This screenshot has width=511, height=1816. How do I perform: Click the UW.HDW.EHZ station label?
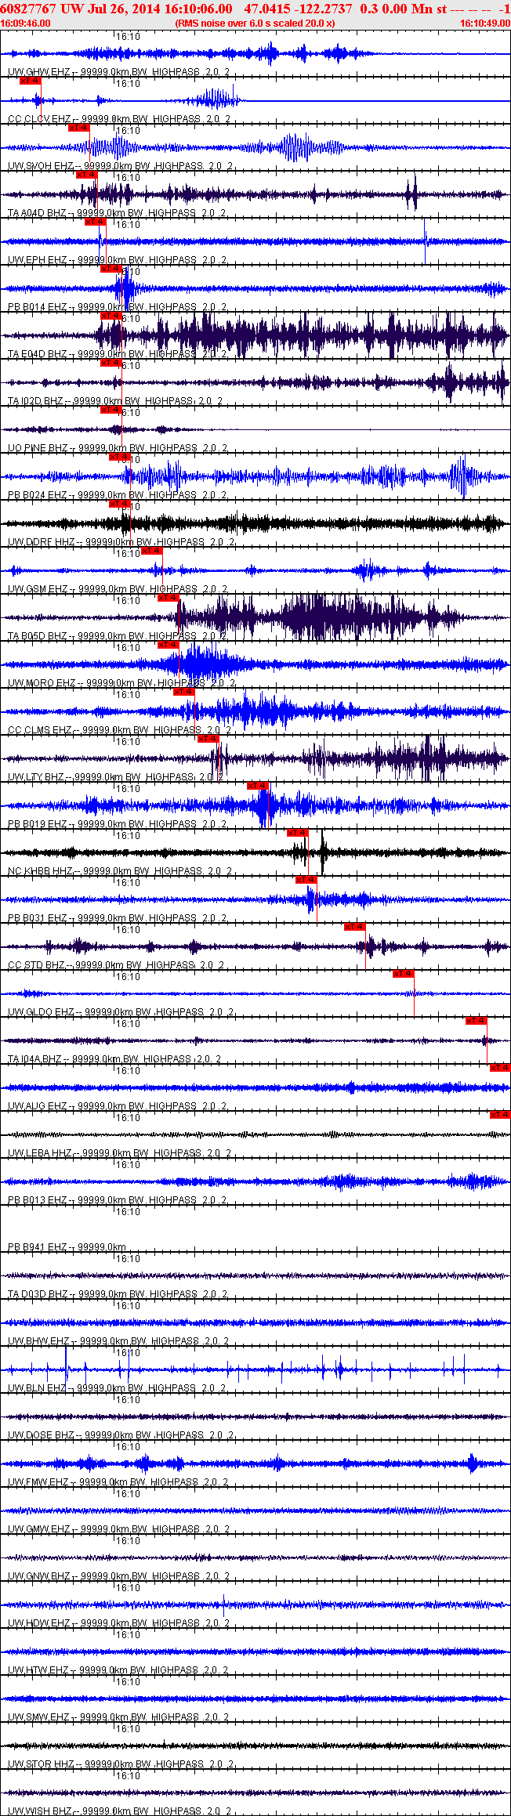[38, 1623]
